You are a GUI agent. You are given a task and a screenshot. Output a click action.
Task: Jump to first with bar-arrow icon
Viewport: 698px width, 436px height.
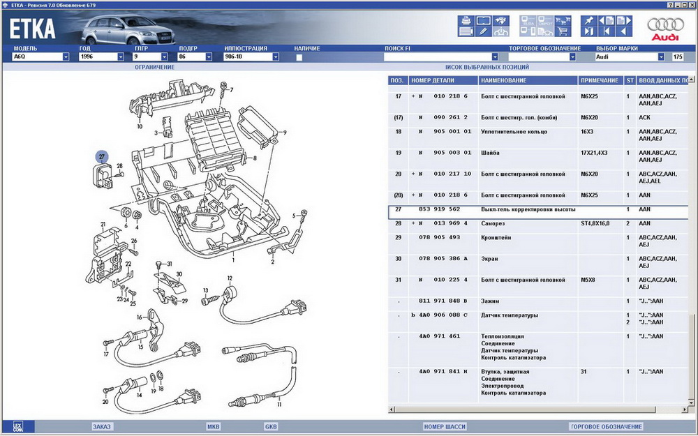[607, 31]
